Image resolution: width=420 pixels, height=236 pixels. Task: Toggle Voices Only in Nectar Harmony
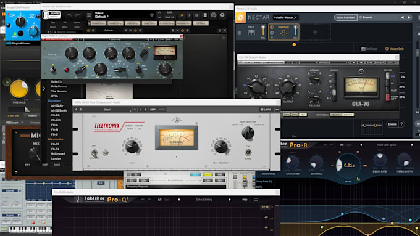[395, 49]
